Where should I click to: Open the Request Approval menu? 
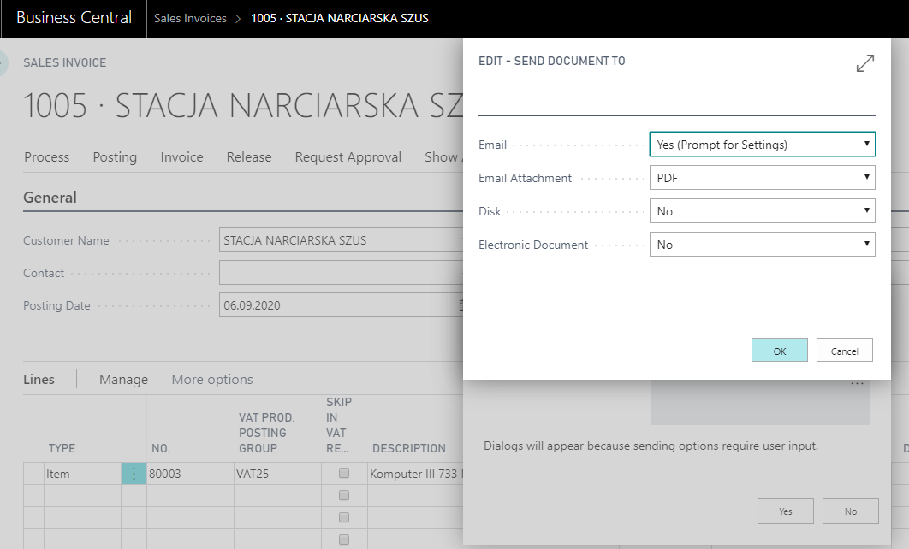pos(348,157)
